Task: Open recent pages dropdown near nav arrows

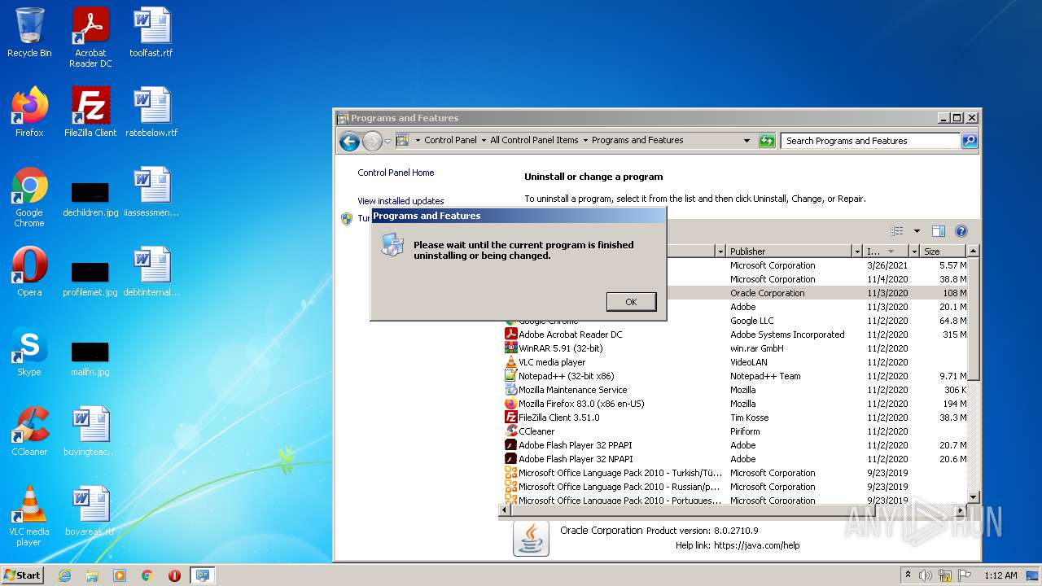Action: 387,141
